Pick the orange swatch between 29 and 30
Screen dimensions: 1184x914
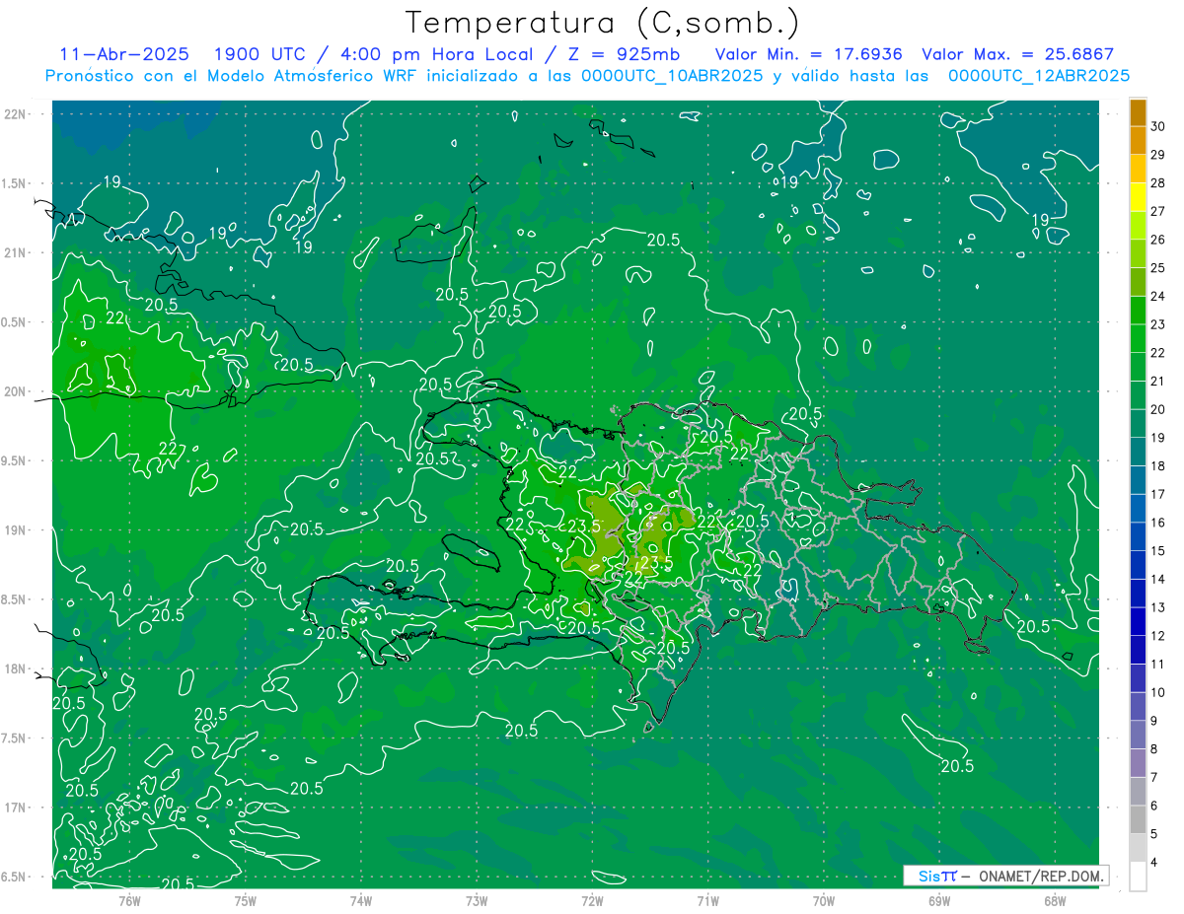click(x=1139, y=140)
